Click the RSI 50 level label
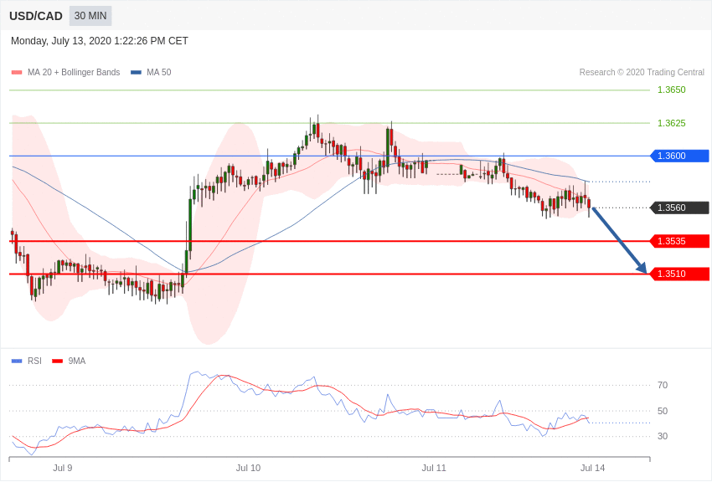This screenshot has width=712, height=482. point(663,411)
